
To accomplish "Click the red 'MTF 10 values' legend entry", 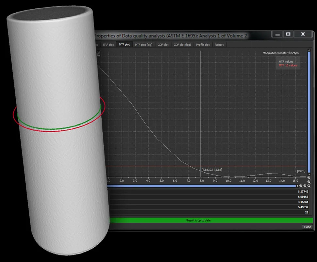I will pos(288,65).
